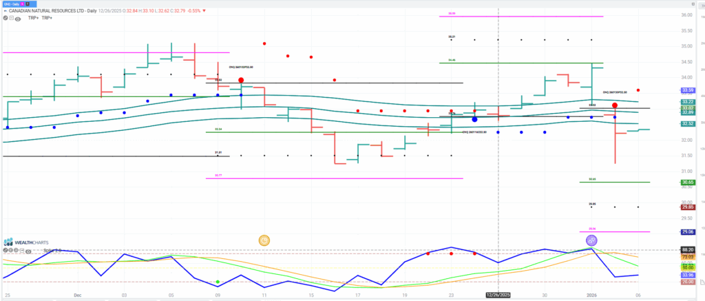Click the dark badge on the chart tab
The width and height of the screenshot is (705, 301).
tap(28, 4)
